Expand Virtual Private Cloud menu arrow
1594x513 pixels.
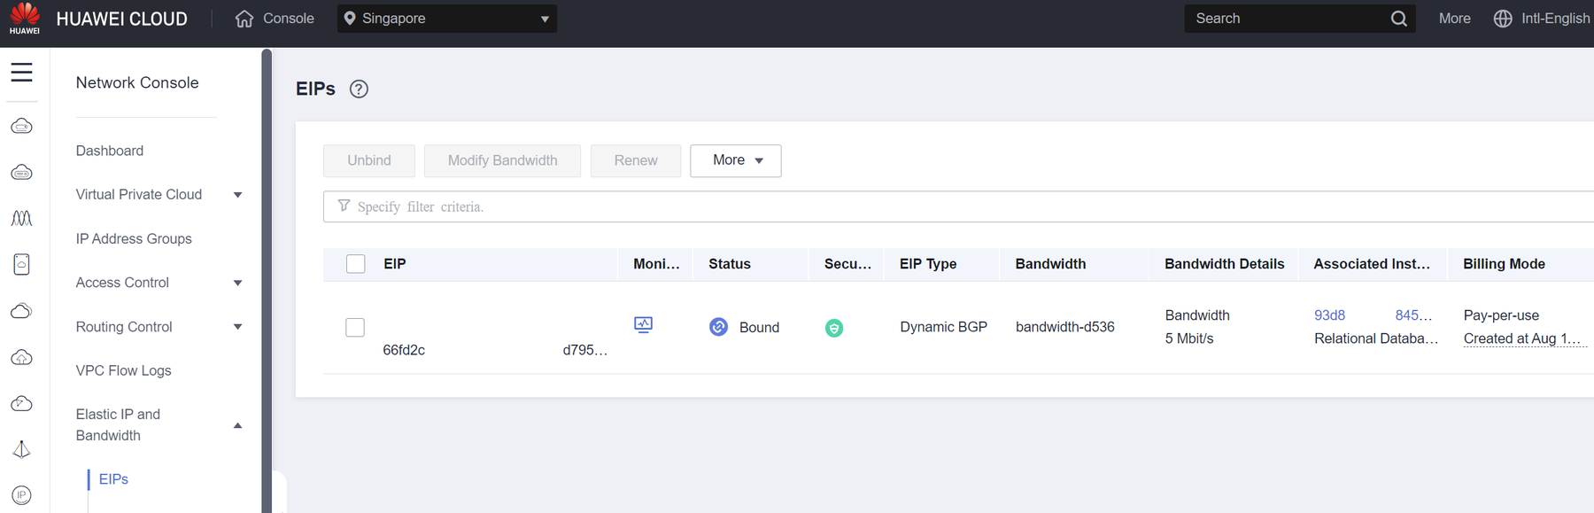[237, 195]
